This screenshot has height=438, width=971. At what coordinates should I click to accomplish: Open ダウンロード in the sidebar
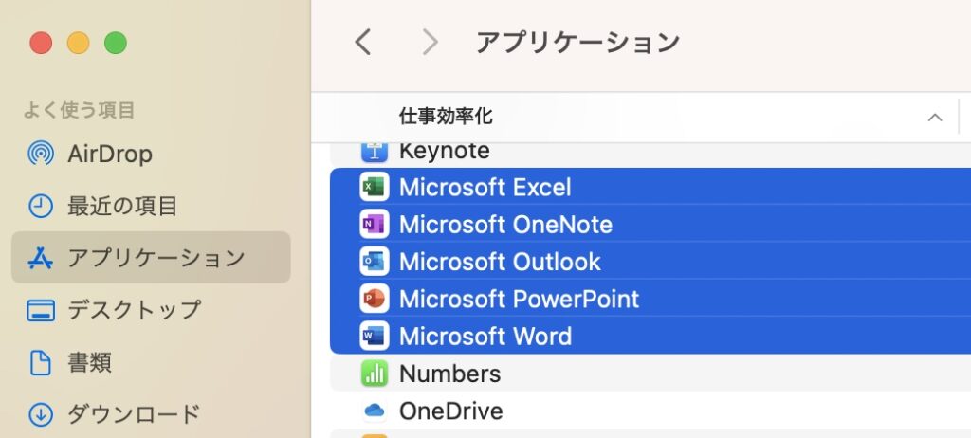(134, 414)
